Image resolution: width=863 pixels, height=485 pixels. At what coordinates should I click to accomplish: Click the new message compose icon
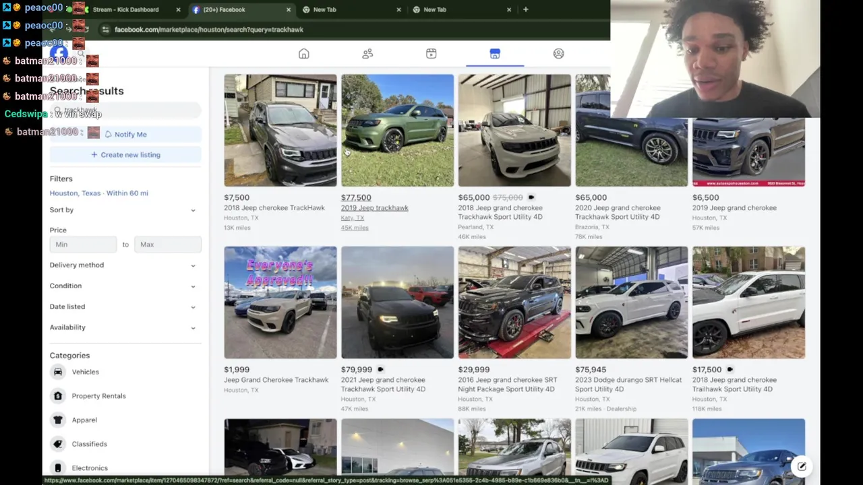(802, 466)
